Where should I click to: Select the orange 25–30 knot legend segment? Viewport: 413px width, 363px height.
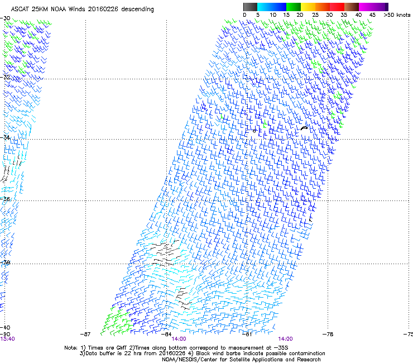coord(323,7)
